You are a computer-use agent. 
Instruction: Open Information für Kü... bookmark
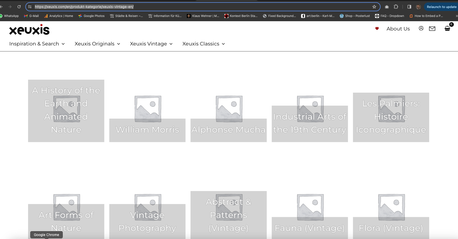(165, 16)
